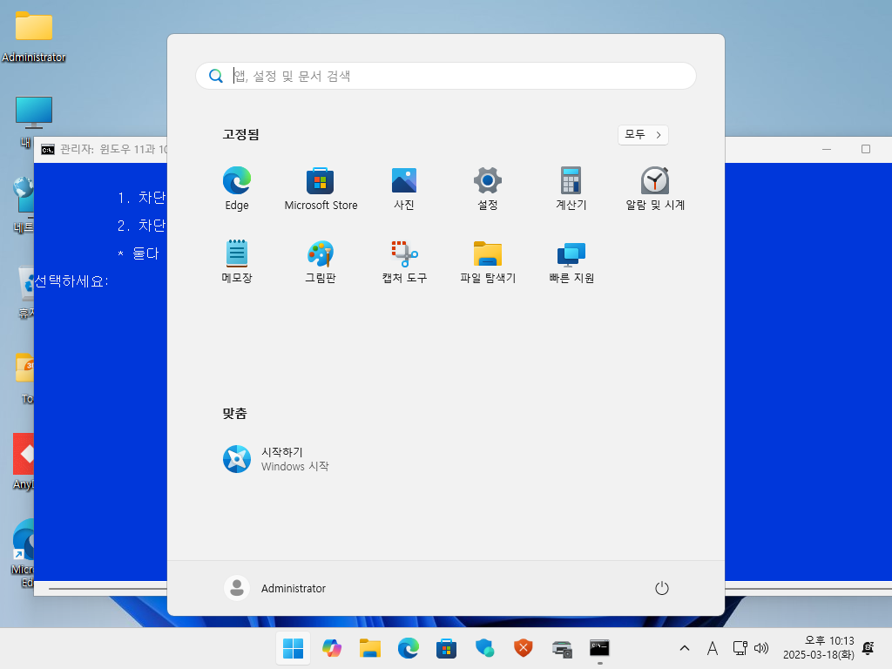Open volume control tray icon
892x669 pixels.
coord(761,648)
